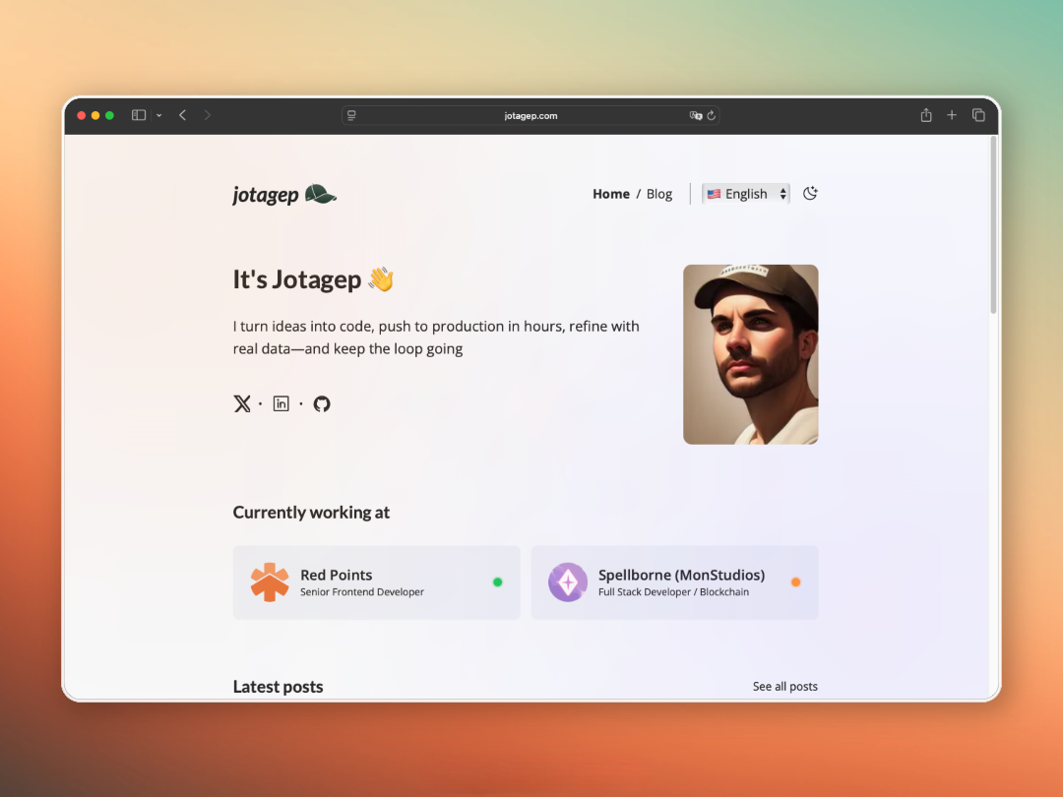Click the jotagep.com address bar

531,115
